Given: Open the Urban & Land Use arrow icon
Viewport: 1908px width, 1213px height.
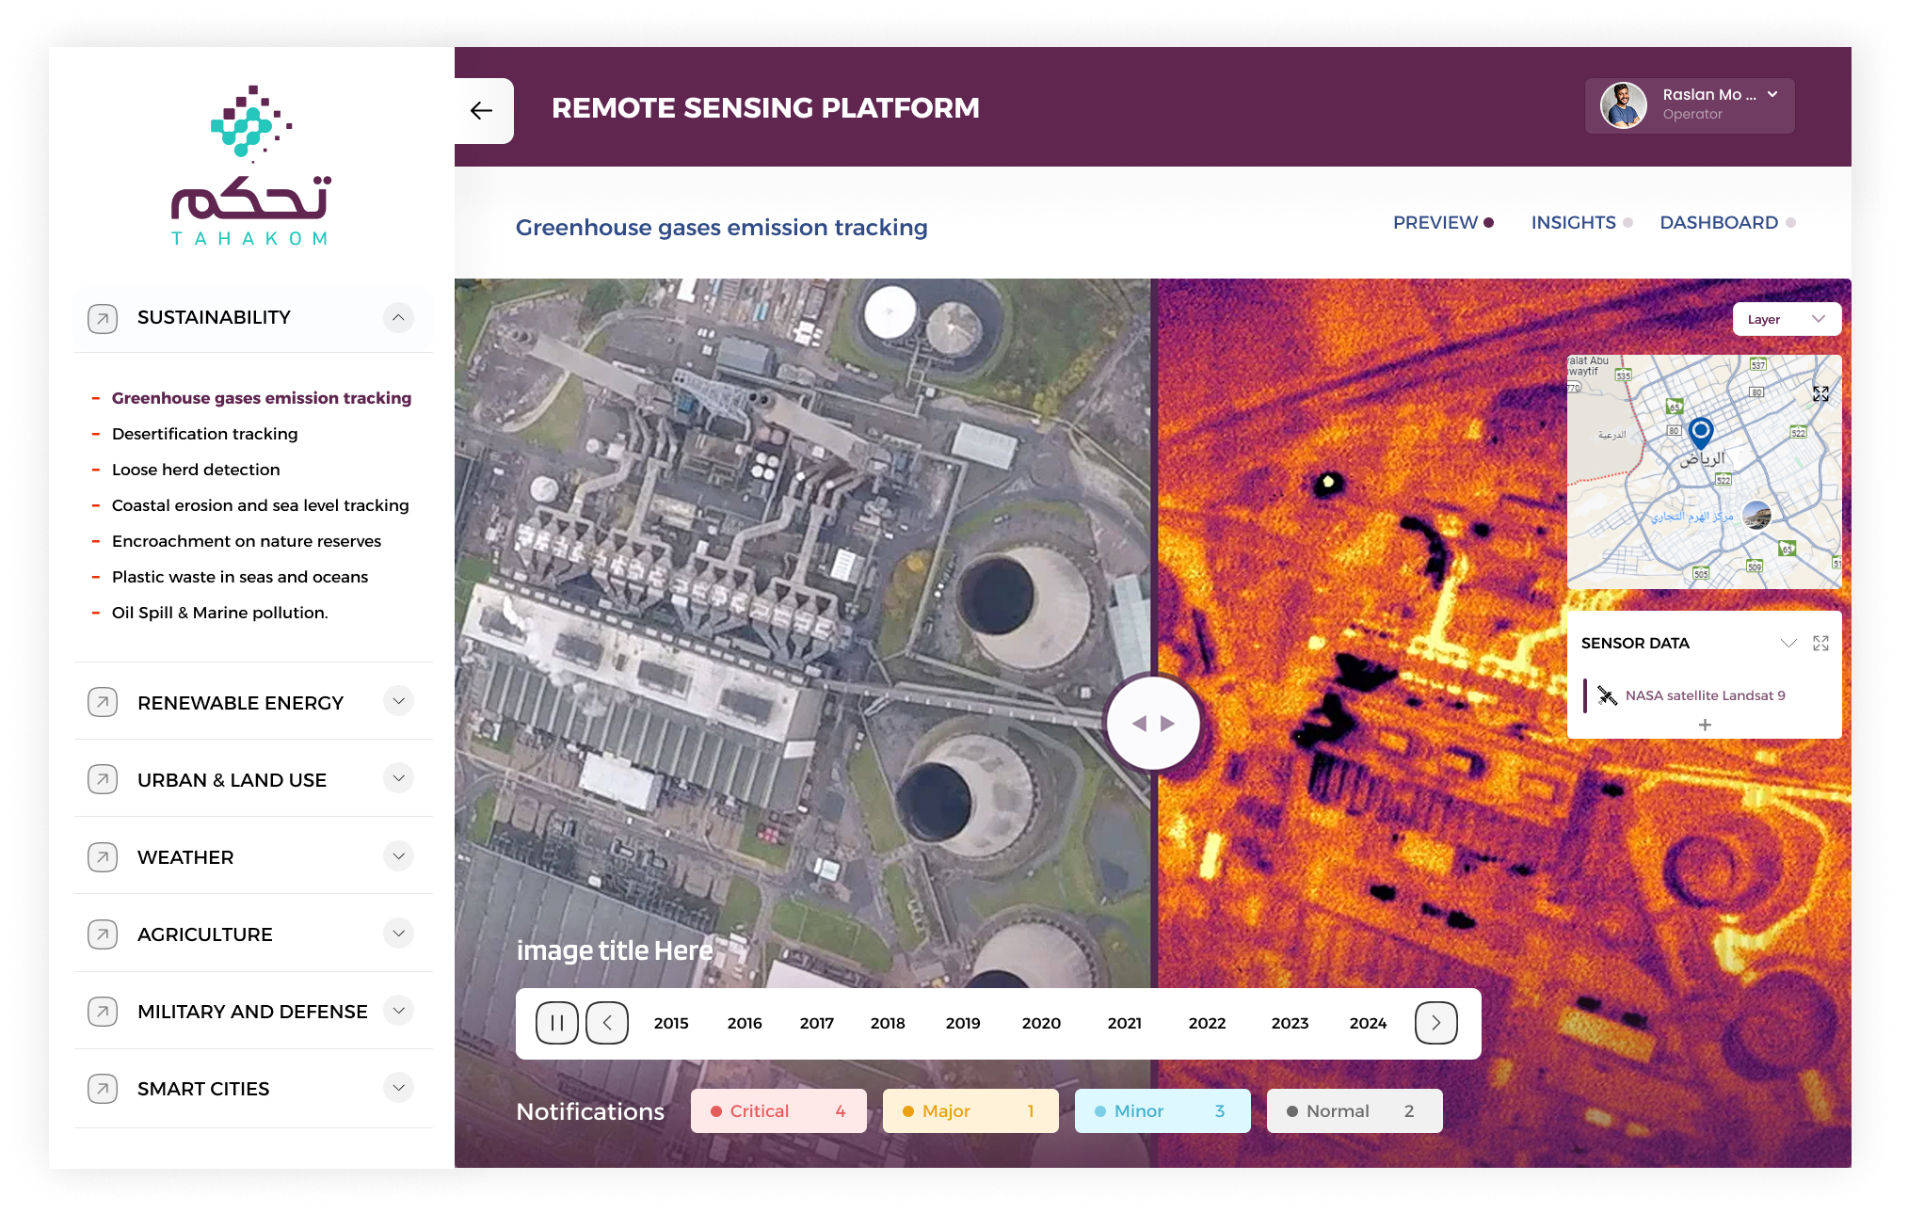Looking at the screenshot, I should coord(103,779).
